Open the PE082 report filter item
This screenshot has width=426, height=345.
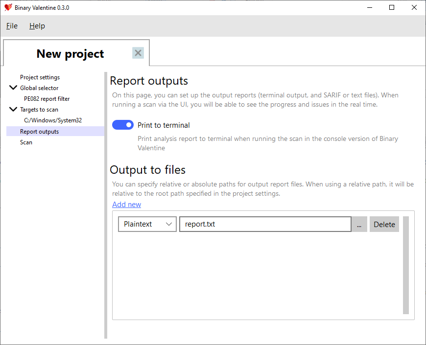point(47,99)
